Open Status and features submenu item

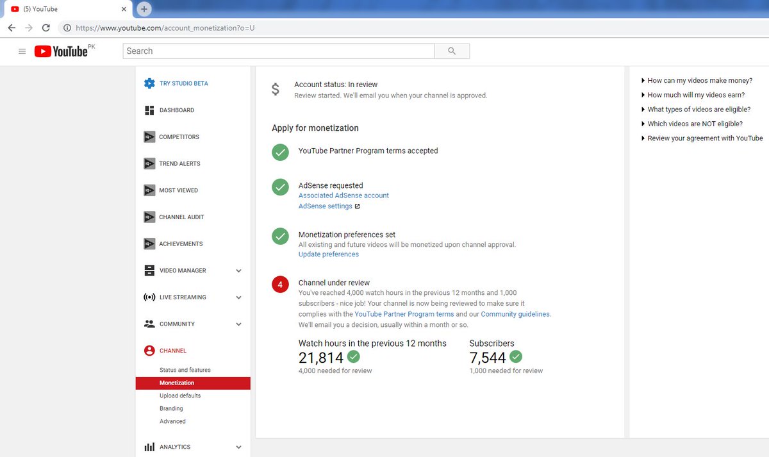[x=185, y=370]
